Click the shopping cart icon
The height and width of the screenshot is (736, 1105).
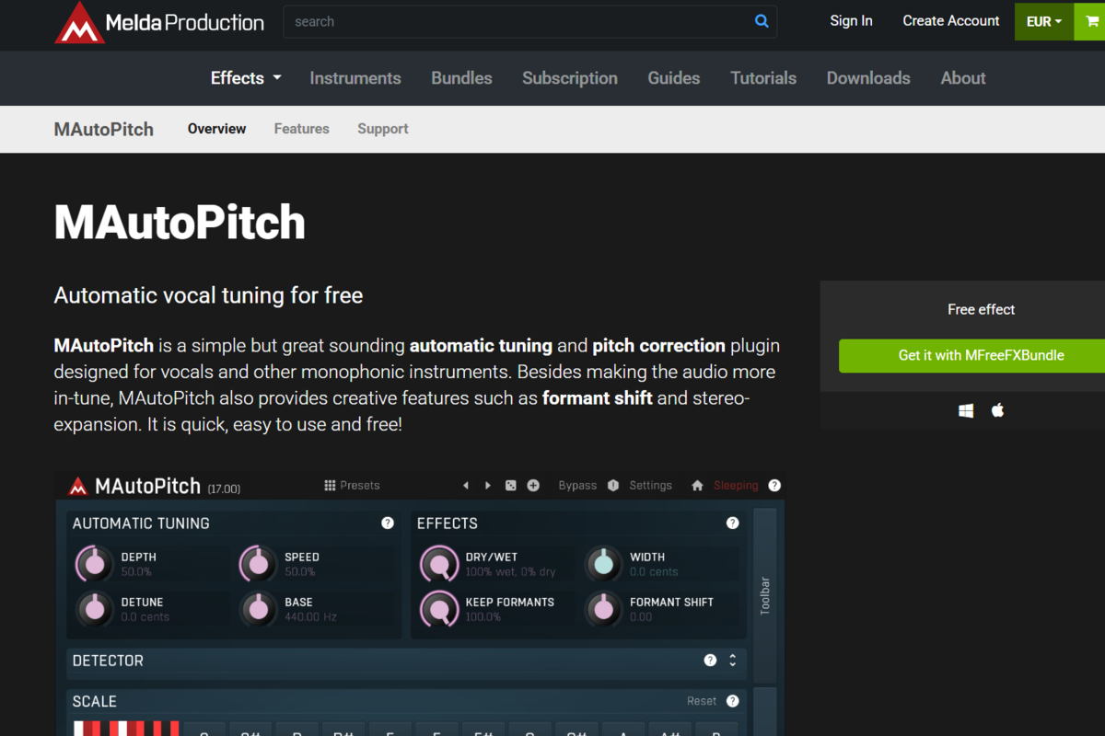click(x=1091, y=21)
